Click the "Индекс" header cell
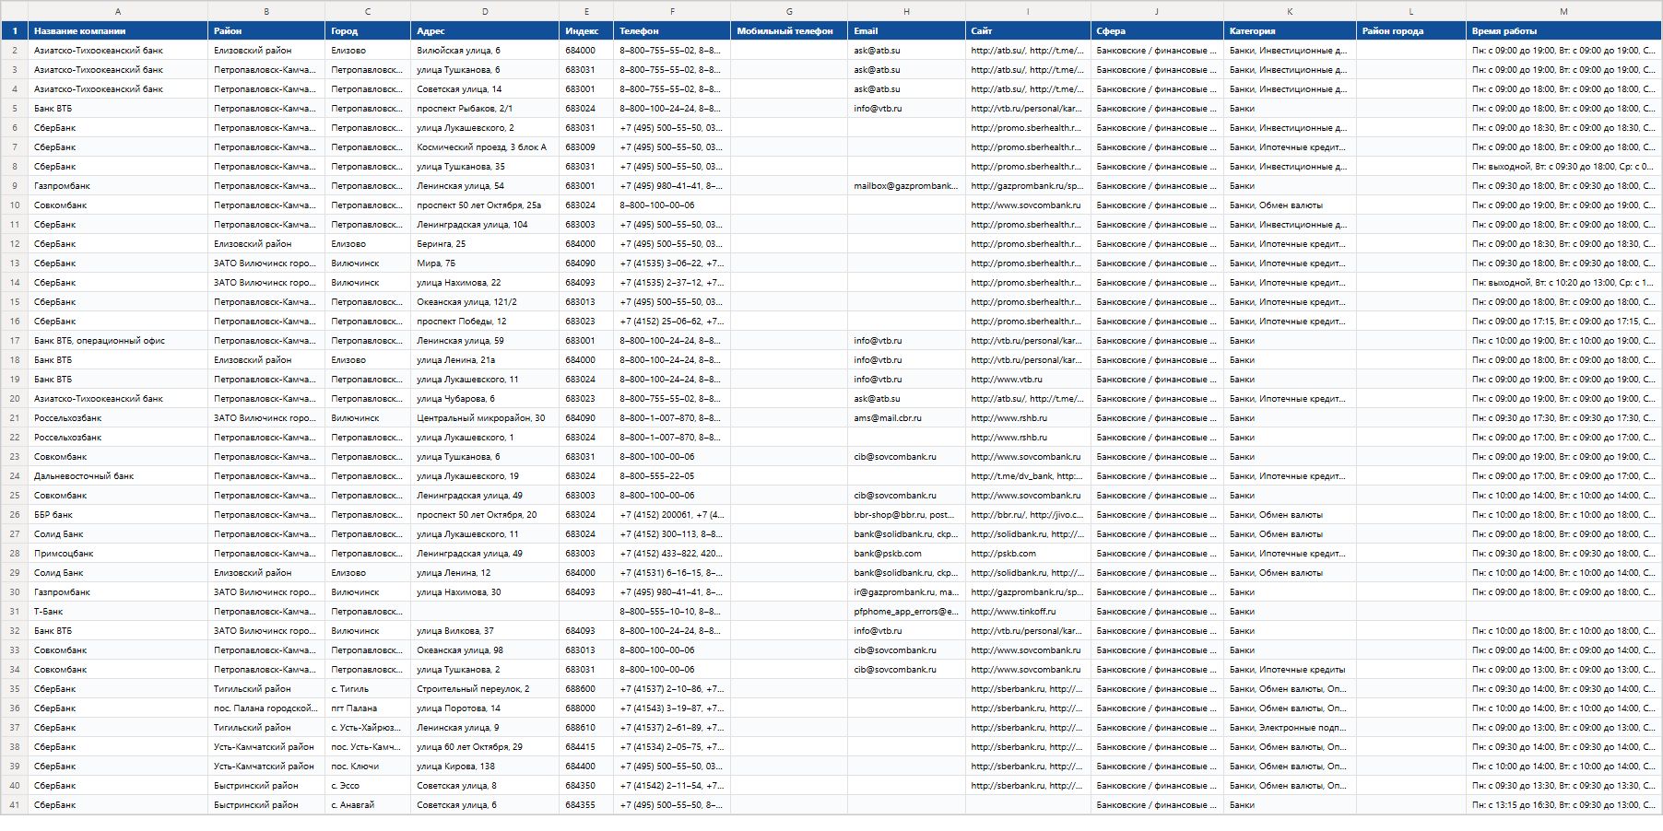 point(586,31)
